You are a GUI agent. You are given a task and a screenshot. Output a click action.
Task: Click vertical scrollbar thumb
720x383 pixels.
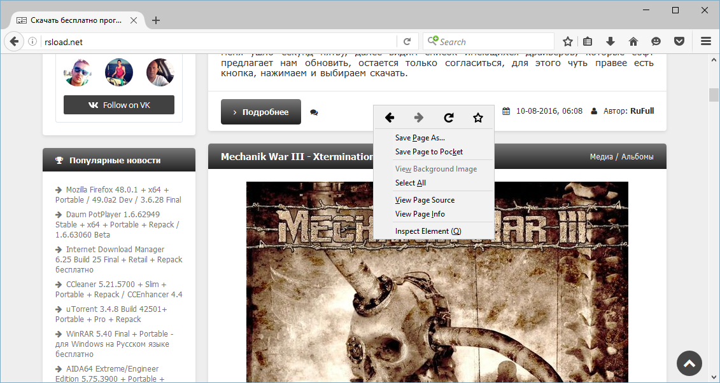(x=714, y=95)
